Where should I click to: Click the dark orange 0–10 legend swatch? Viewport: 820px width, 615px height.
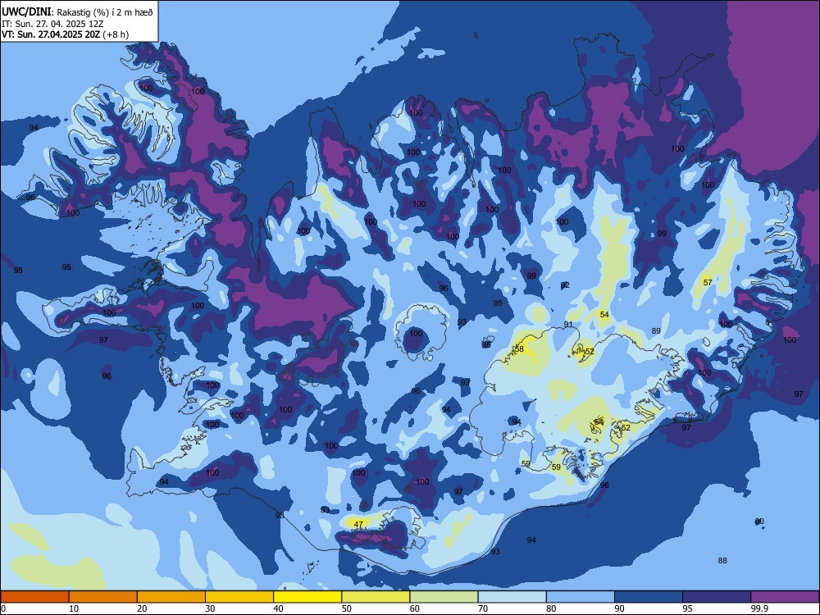(34, 597)
